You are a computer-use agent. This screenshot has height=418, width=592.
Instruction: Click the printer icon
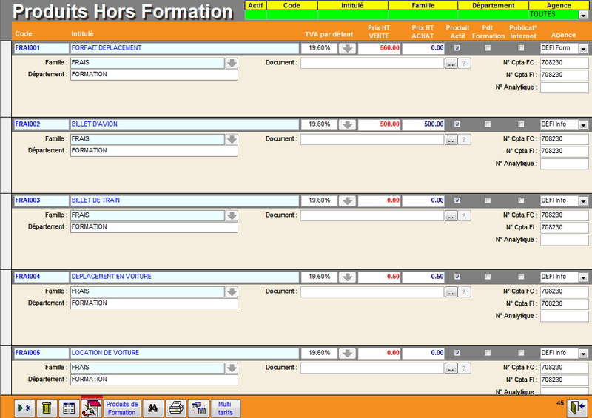176,408
